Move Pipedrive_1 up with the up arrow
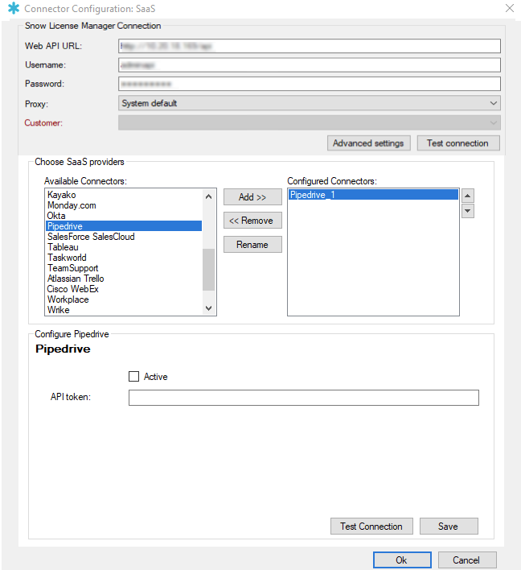 (x=468, y=196)
